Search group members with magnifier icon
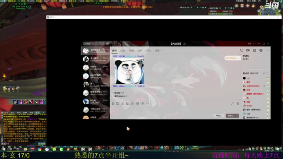Screen dimensions: 283x159 pyautogui.click(x=268, y=73)
